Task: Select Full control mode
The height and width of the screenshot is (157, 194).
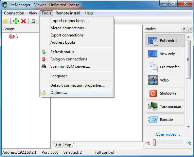Action: 165,41
